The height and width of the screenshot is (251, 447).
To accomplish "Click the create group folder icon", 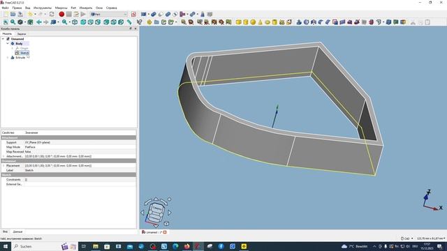I will [156, 22].
